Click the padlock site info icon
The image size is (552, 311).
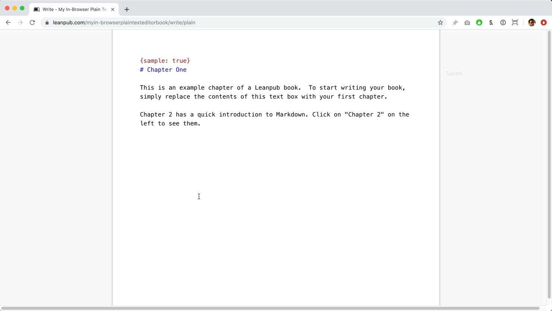[47, 23]
